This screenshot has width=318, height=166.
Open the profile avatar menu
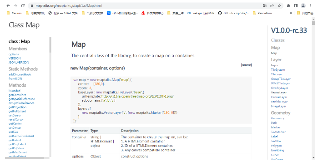tap(303, 5)
